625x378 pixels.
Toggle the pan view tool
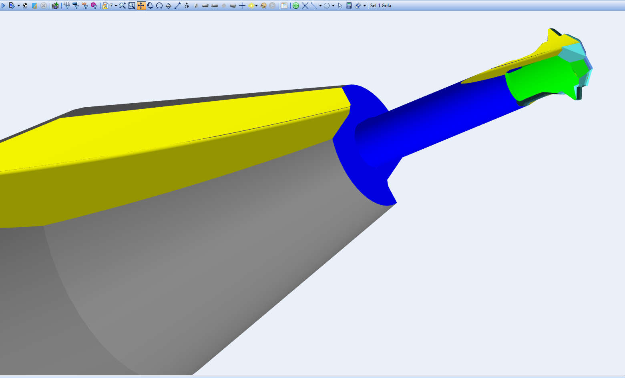(x=141, y=6)
